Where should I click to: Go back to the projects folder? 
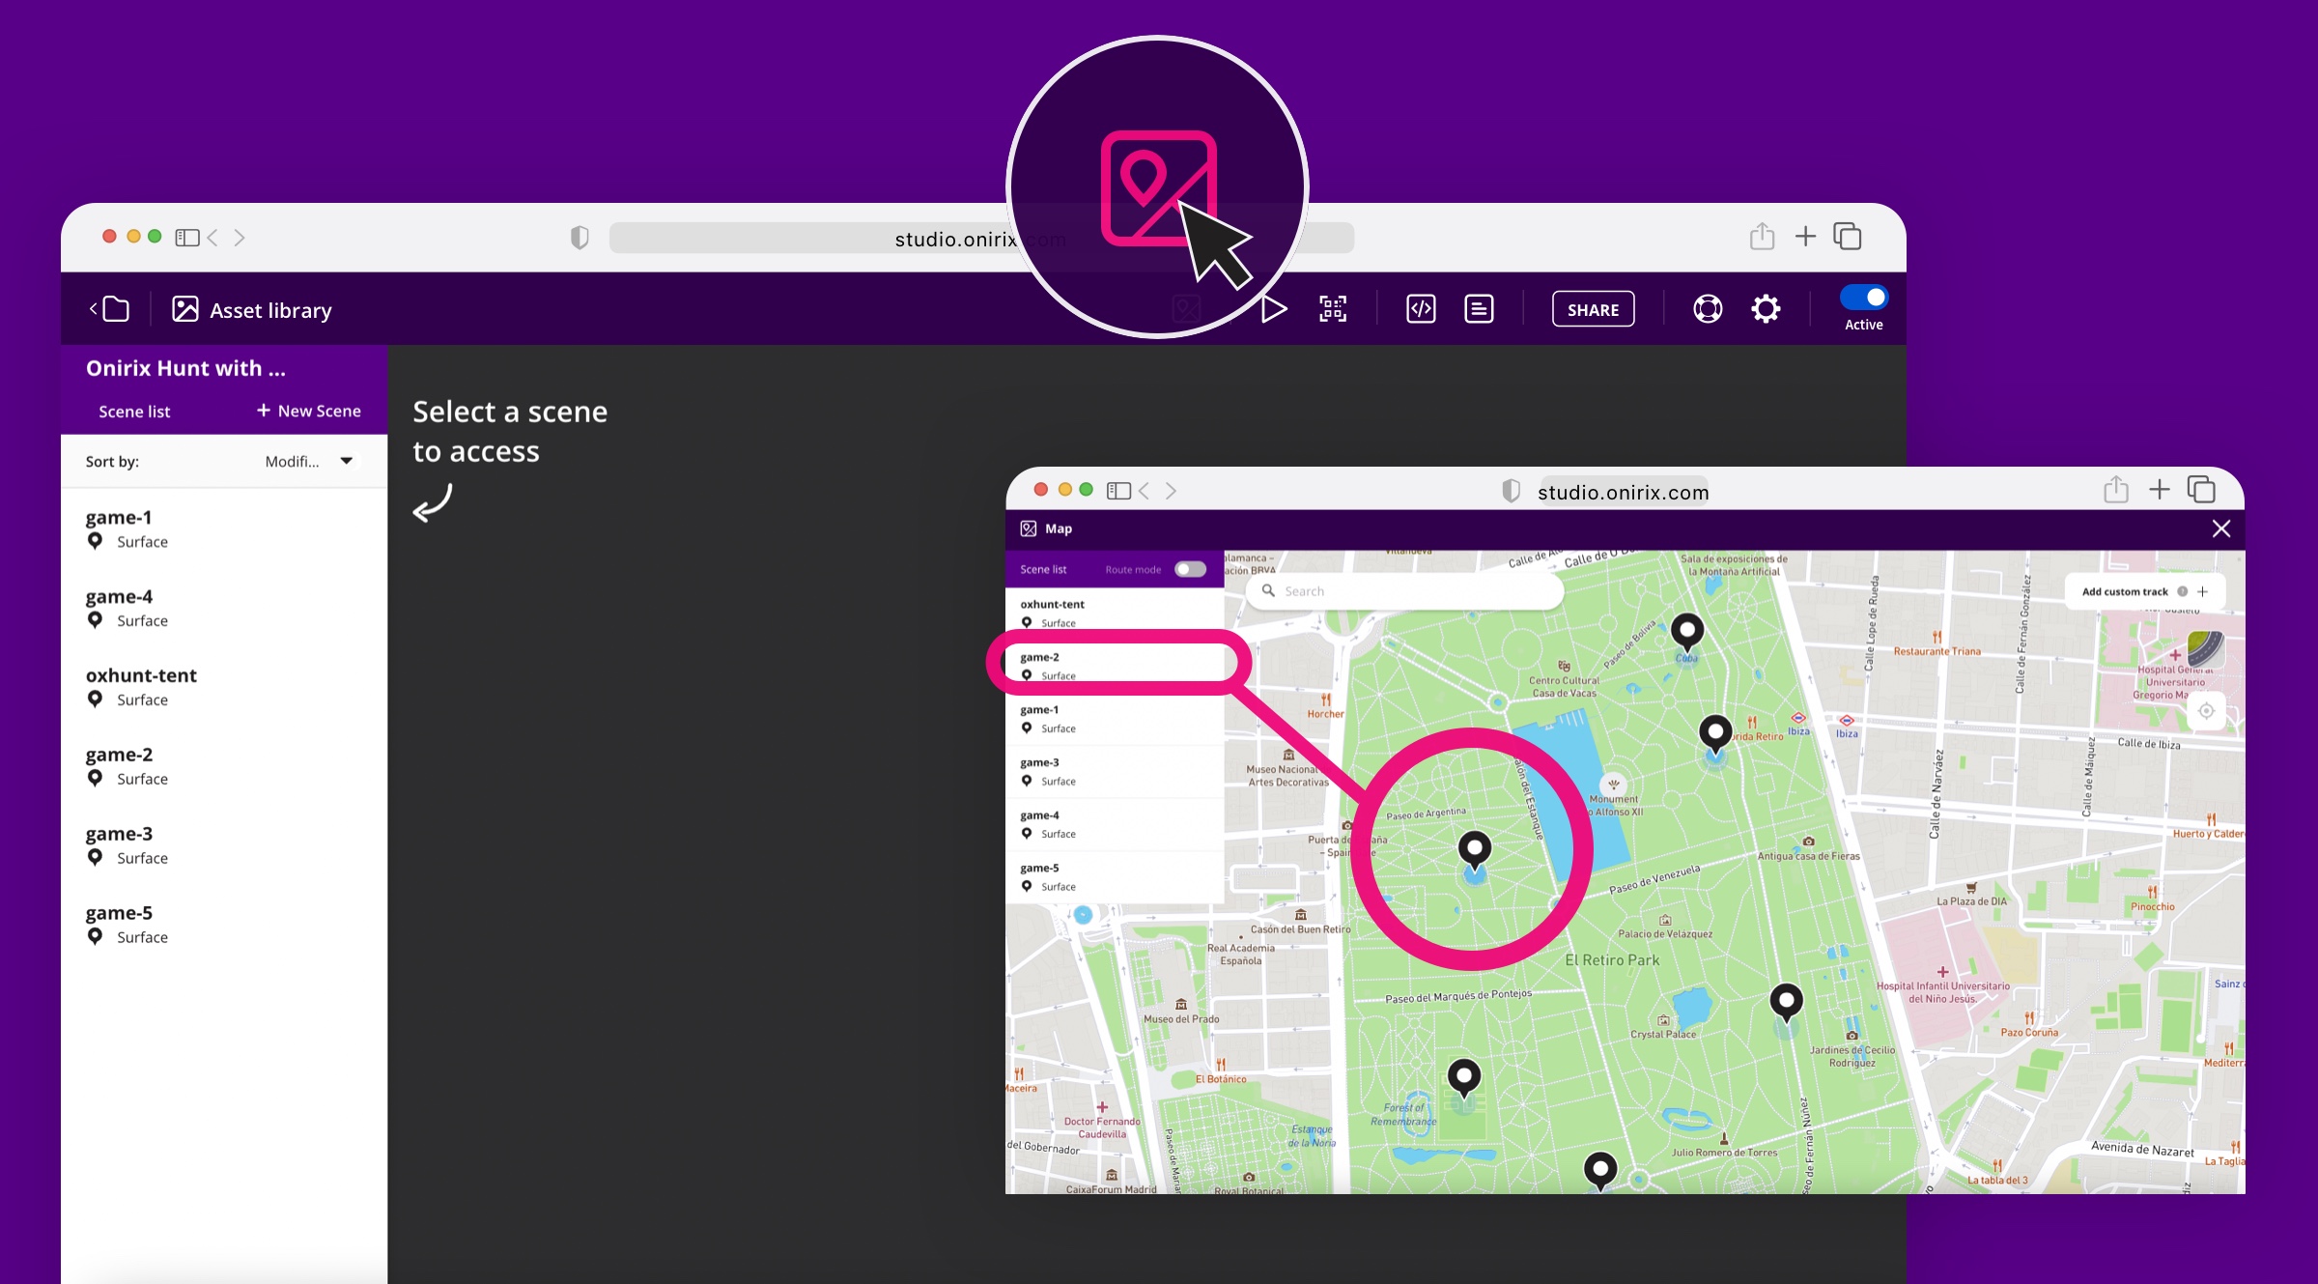[110, 309]
